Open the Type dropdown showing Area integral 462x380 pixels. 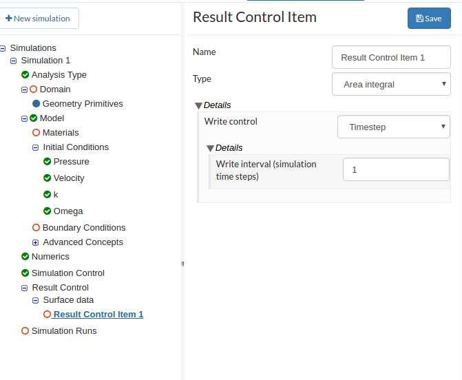pyautogui.click(x=391, y=85)
